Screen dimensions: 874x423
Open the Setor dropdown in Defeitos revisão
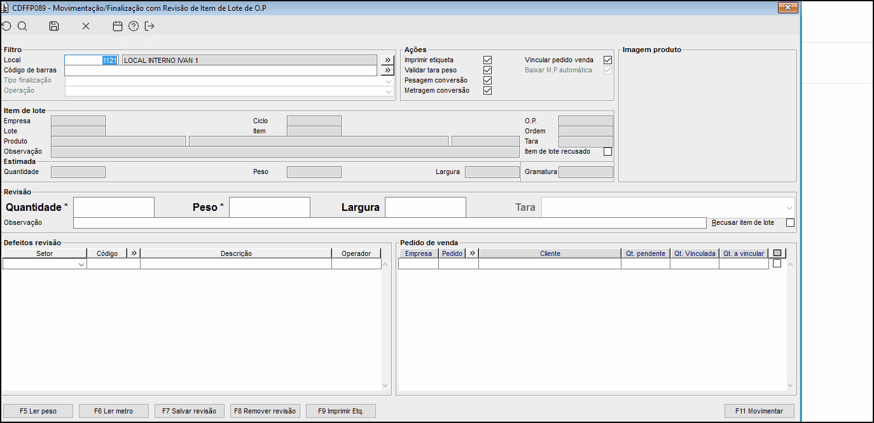coord(81,264)
